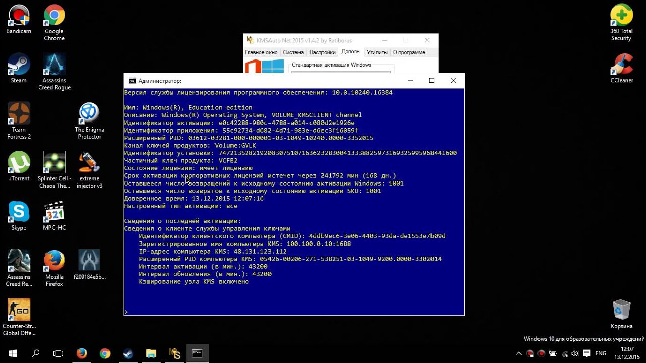Open 360 Total Security icon
The image size is (646, 363).
[x=621, y=23]
